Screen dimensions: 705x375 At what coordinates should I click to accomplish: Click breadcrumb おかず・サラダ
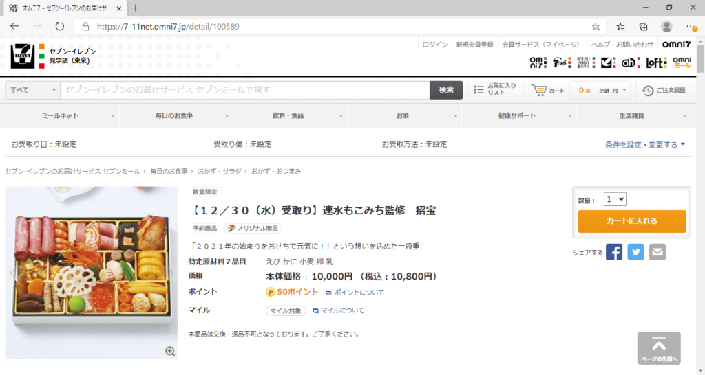coord(220,171)
